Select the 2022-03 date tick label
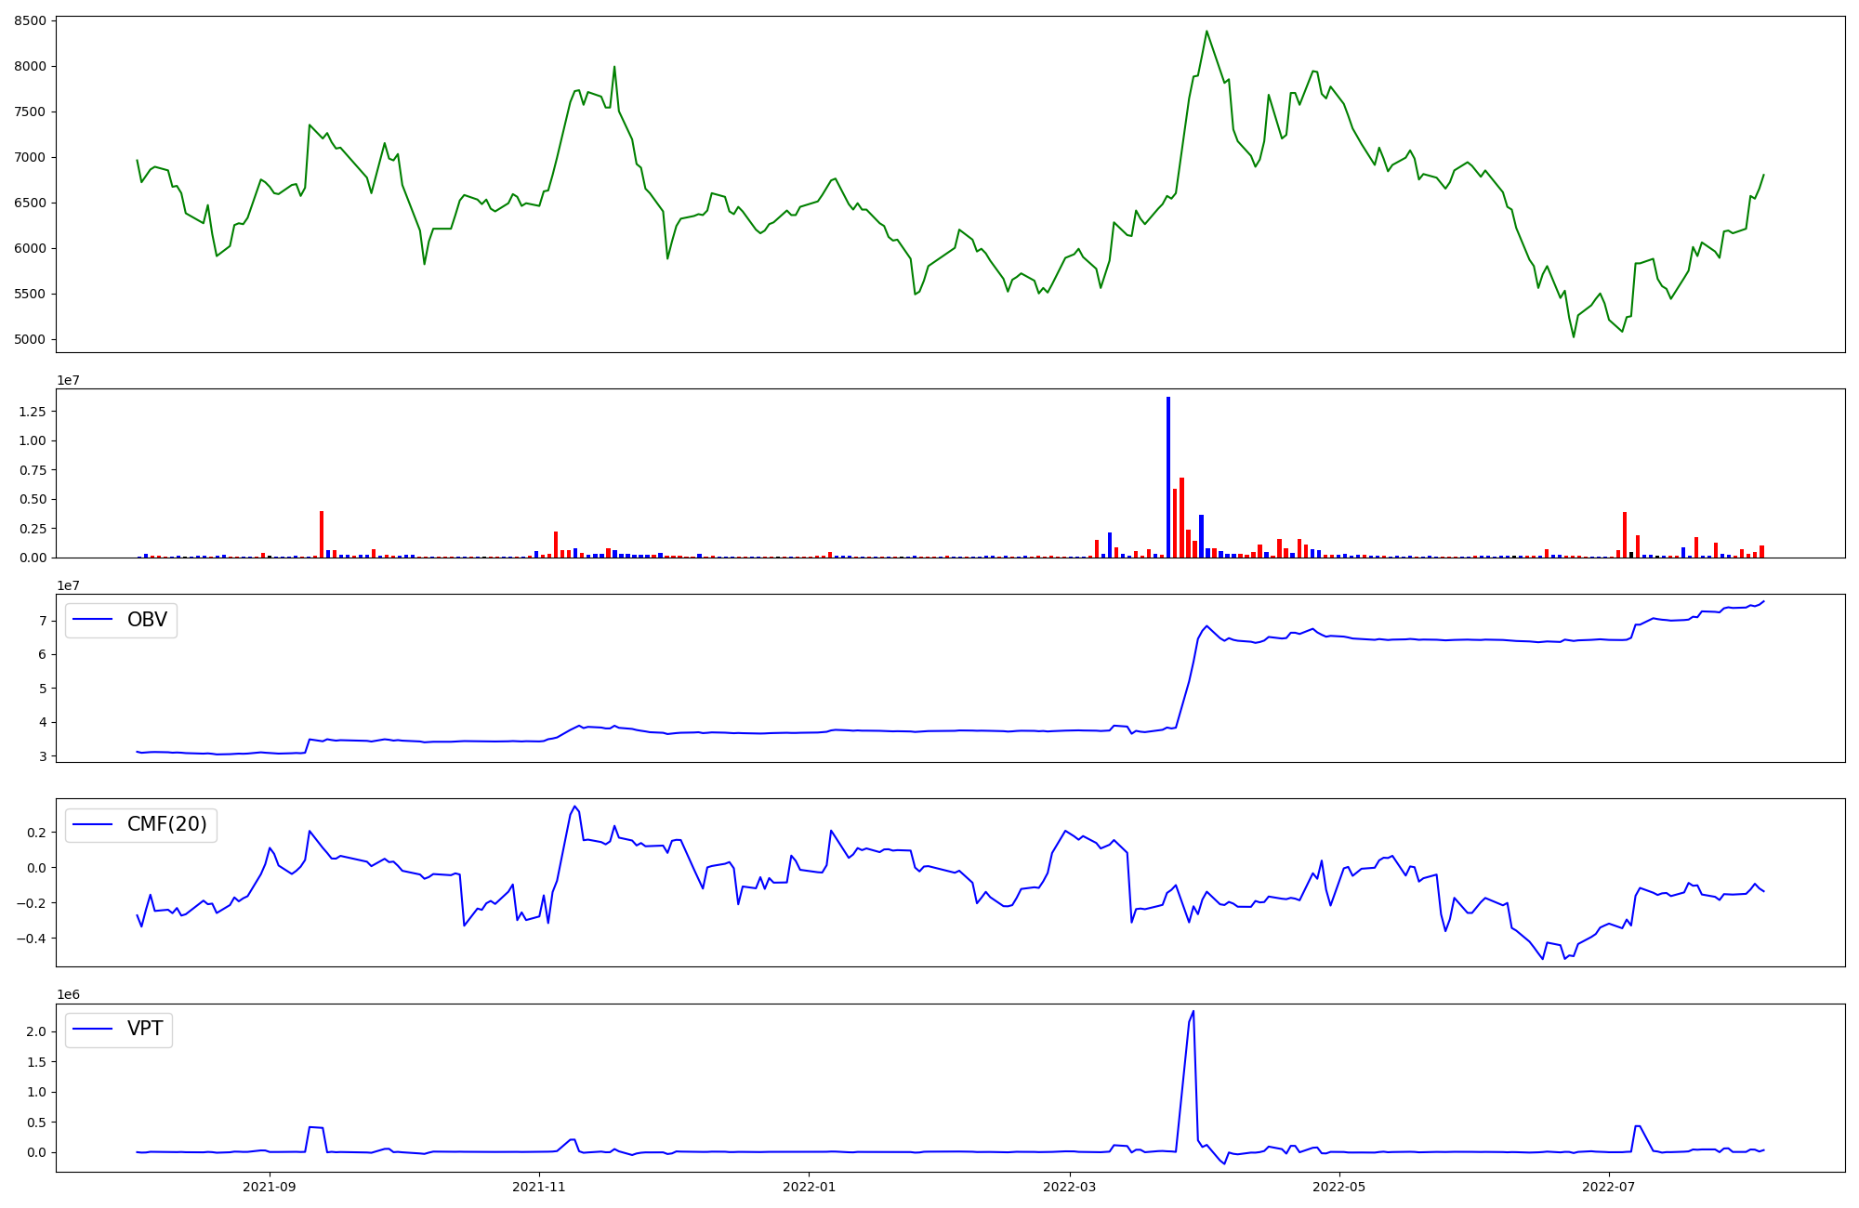Viewport: 1859px width, 1208px height. point(1070,1187)
